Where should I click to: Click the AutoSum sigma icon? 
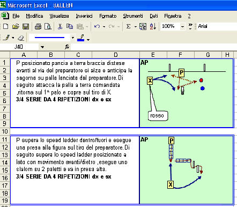tap(128, 26)
